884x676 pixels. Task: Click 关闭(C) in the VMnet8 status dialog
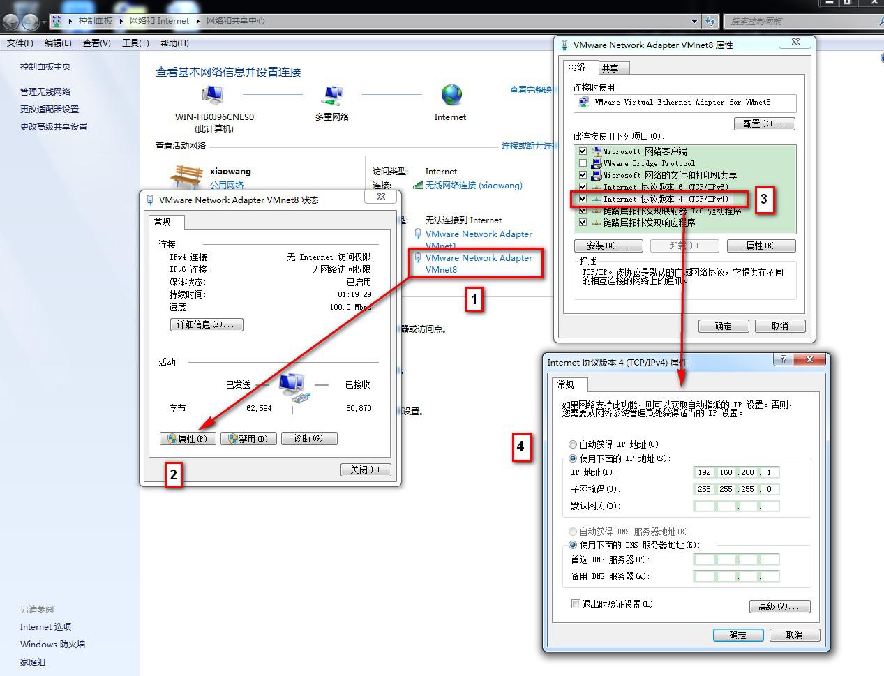pyautogui.click(x=366, y=470)
